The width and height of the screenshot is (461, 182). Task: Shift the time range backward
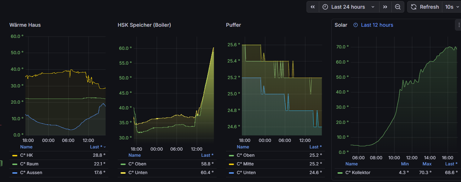[x=313, y=7]
